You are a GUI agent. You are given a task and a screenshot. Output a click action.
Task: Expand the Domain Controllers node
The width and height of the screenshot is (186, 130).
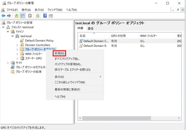[17, 45]
